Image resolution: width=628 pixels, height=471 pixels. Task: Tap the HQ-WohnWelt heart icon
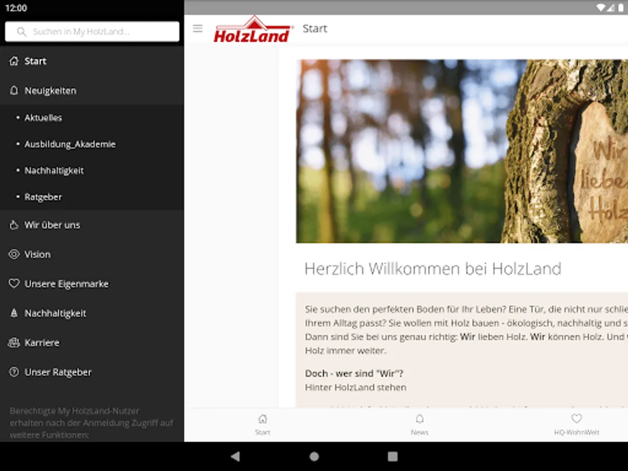577,419
